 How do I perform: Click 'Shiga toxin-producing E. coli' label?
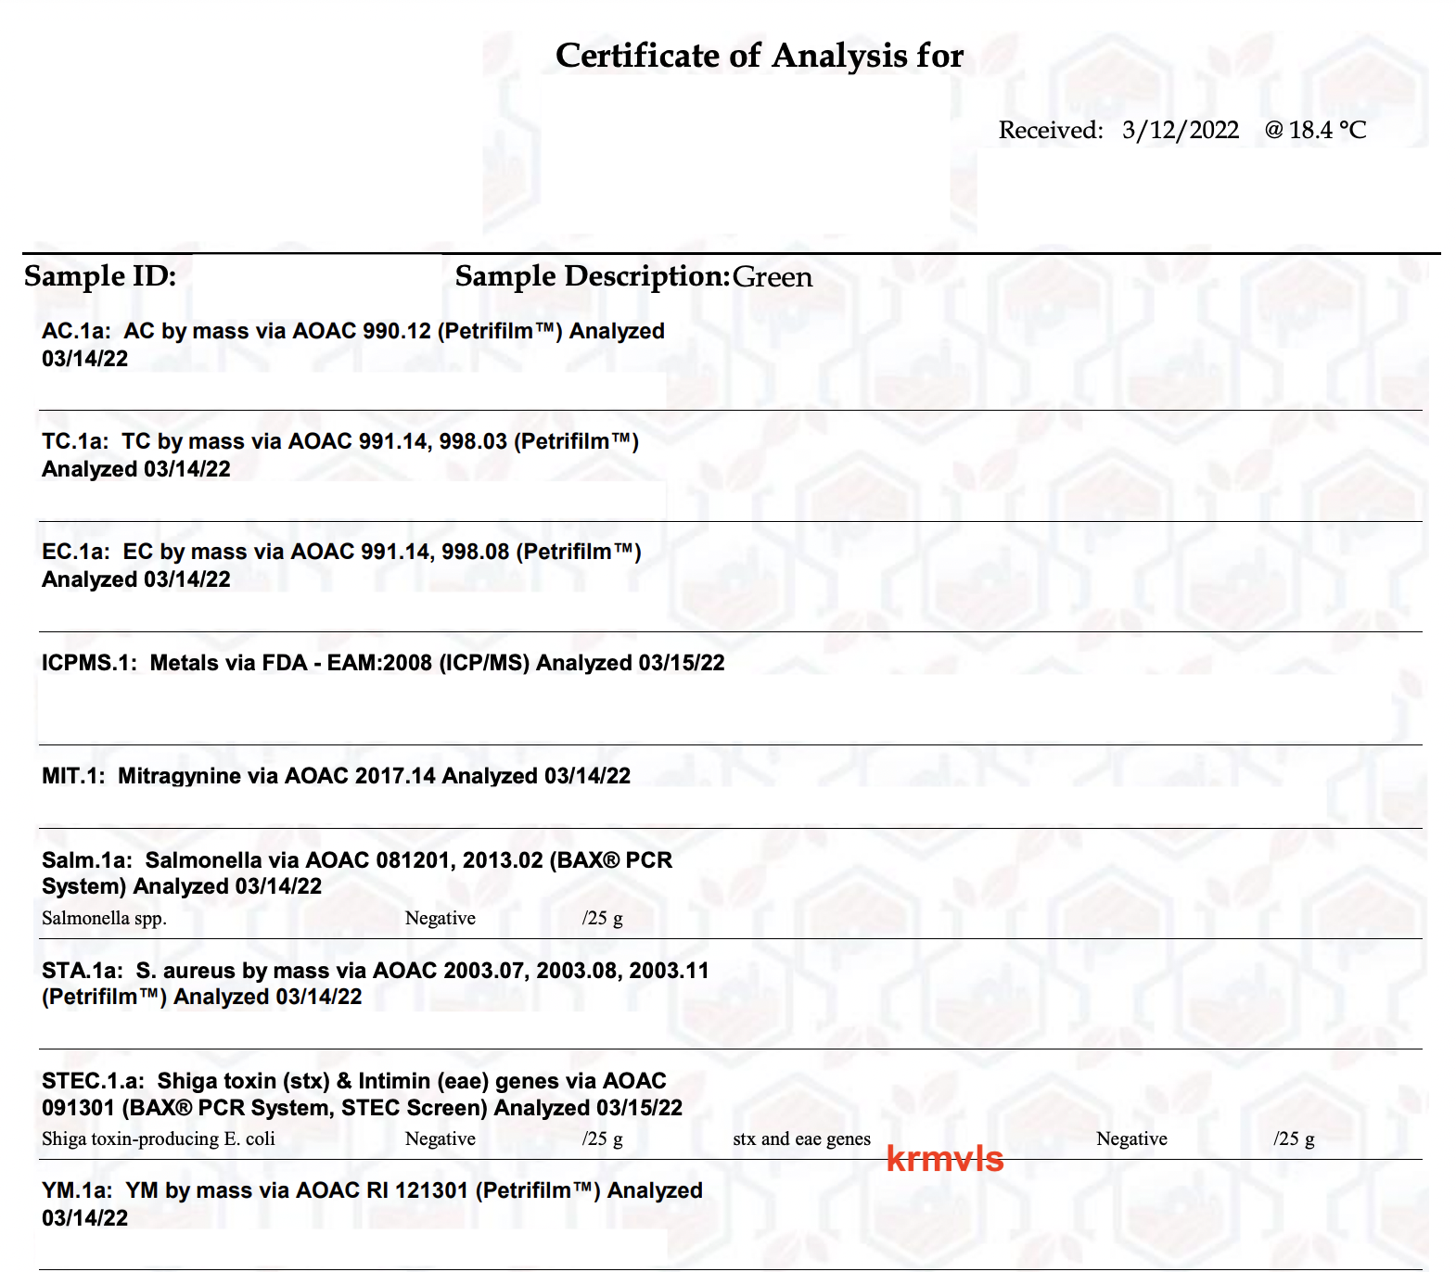159,1139
